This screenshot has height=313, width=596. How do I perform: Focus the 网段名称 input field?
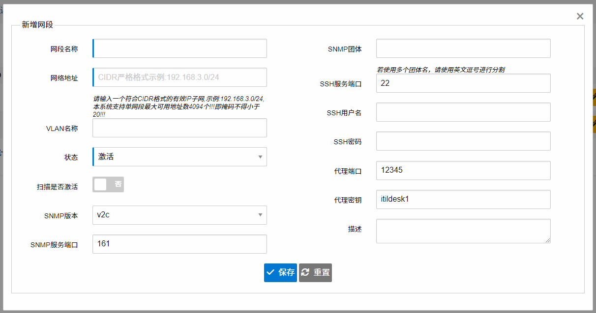pos(179,49)
